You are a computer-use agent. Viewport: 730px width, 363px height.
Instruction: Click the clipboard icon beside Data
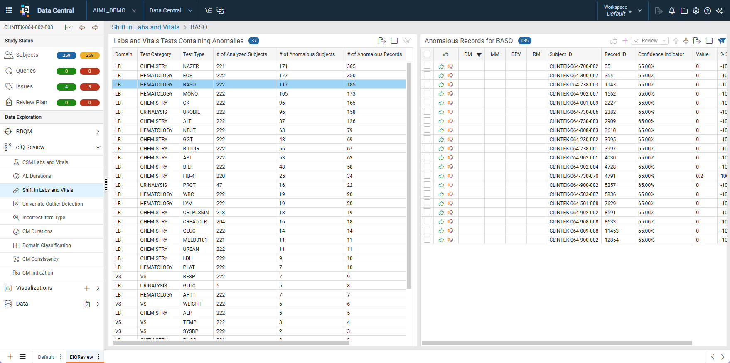(87, 304)
